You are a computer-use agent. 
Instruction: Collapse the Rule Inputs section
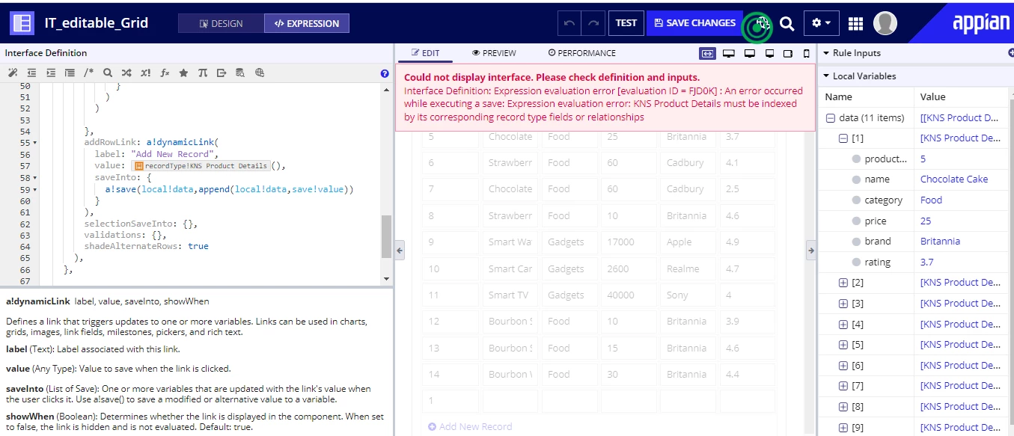click(x=826, y=53)
